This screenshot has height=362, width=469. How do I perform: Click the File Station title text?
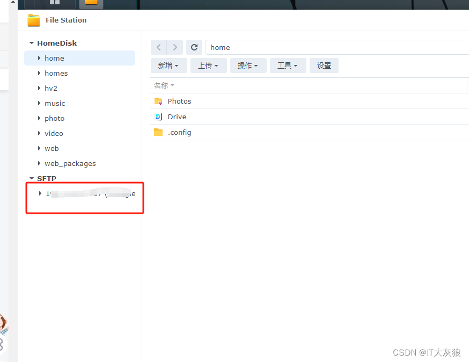pyautogui.click(x=66, y=20)
